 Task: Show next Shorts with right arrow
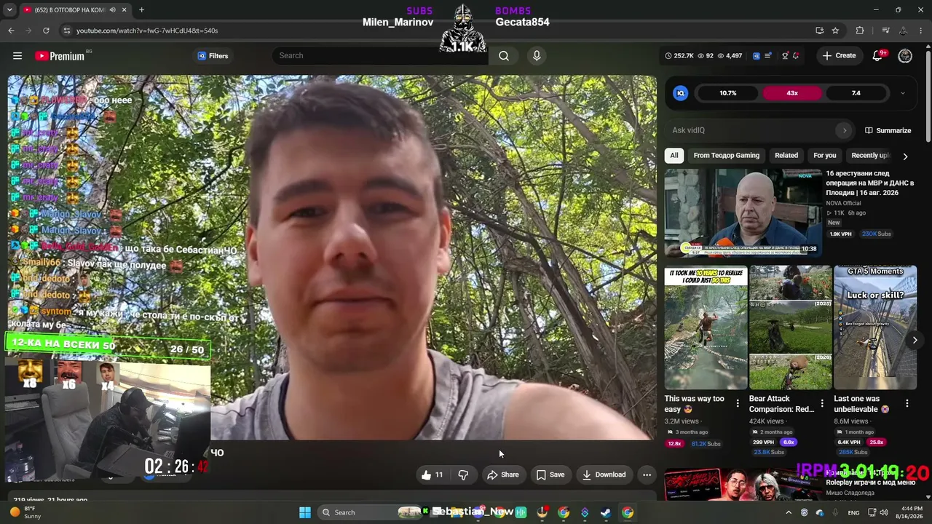tap(915, 340)
